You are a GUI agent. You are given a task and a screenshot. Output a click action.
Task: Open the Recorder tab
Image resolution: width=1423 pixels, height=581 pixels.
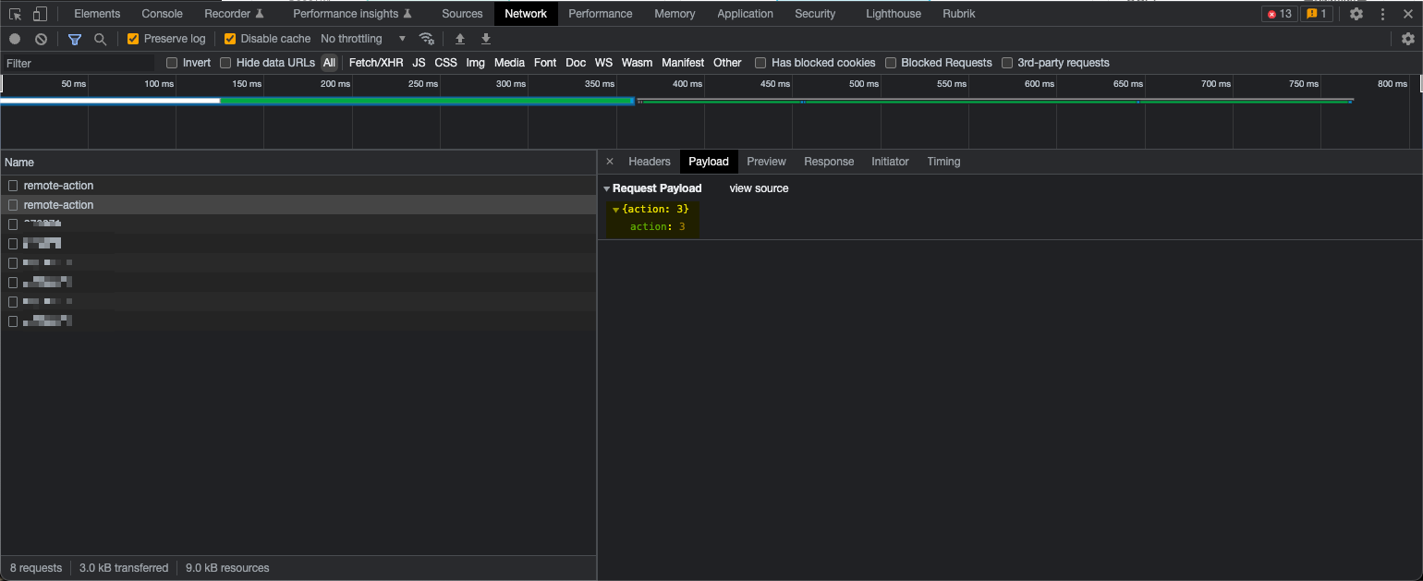tap(234, 14)
